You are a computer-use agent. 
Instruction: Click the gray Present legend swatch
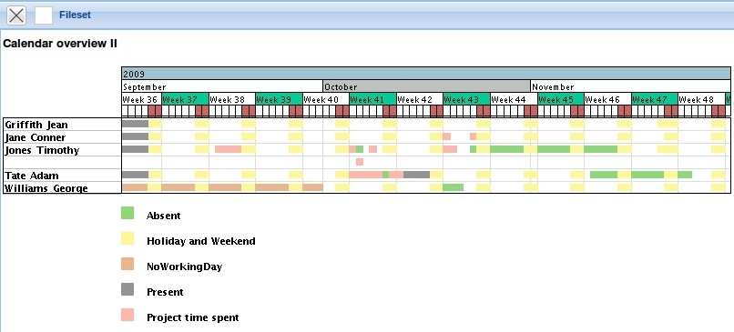[127, 289]
